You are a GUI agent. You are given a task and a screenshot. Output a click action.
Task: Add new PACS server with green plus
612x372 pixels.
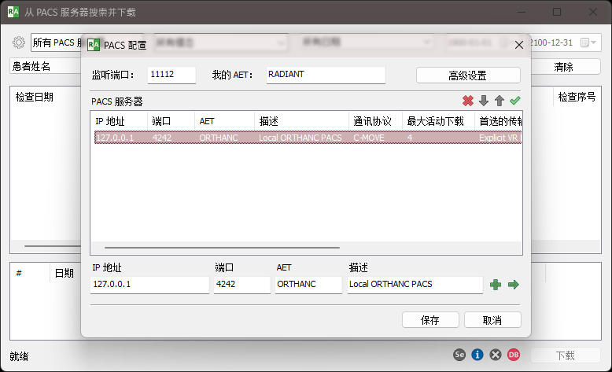point(496,285)
